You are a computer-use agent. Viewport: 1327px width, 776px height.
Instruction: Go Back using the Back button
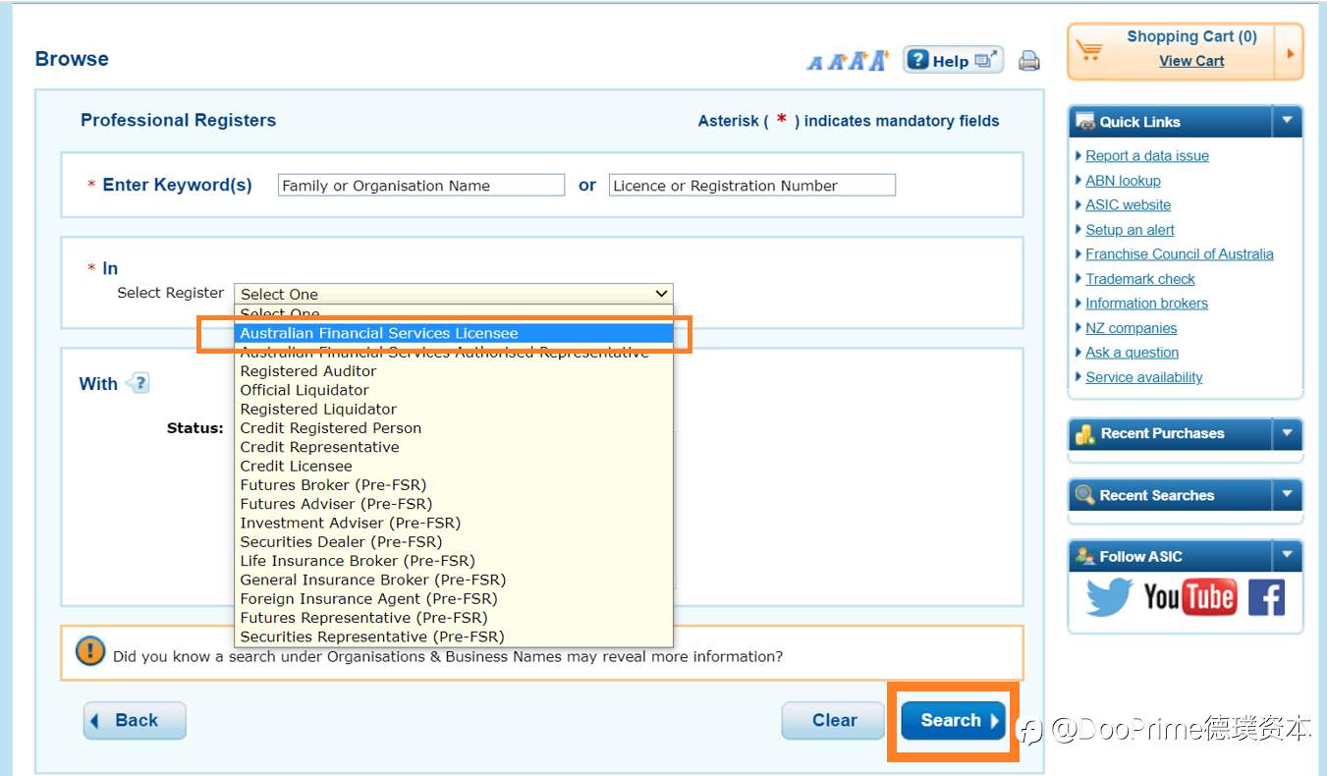click(x=135, y=720)
